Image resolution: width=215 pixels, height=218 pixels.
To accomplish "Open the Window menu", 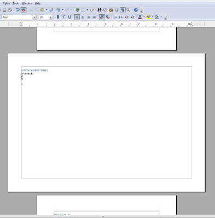I will pos(27,3).
